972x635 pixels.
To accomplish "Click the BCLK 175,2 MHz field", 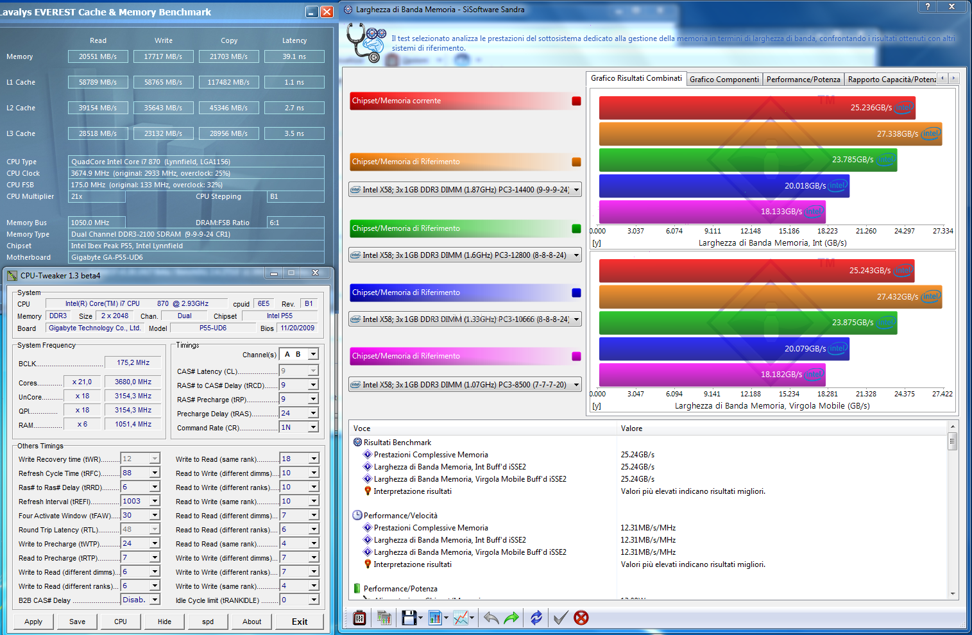I will [x=133, y=362].
